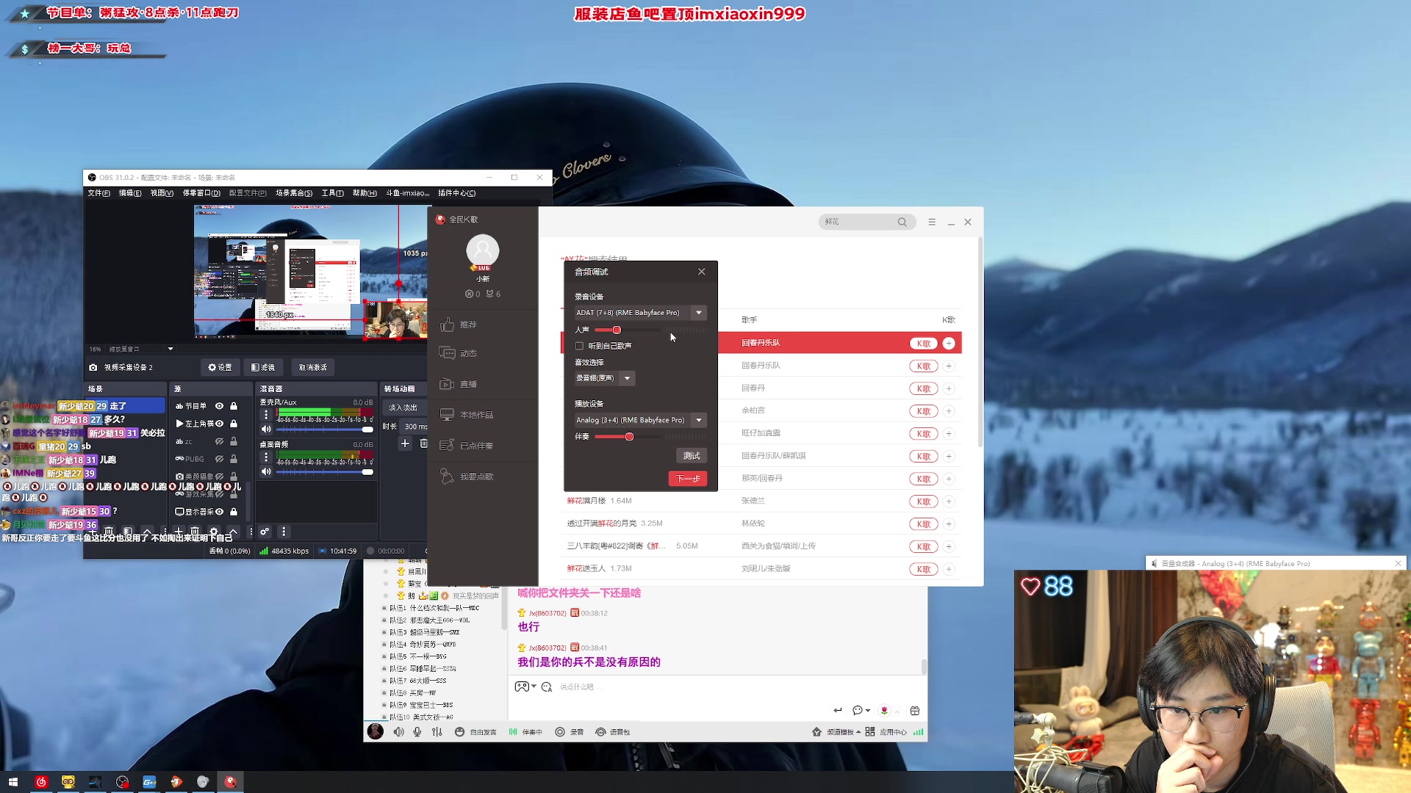Viewport: 1411px width, 793px height.
Task: Open 语音包 in the chat toolbar
Action: tap(613, 732)
